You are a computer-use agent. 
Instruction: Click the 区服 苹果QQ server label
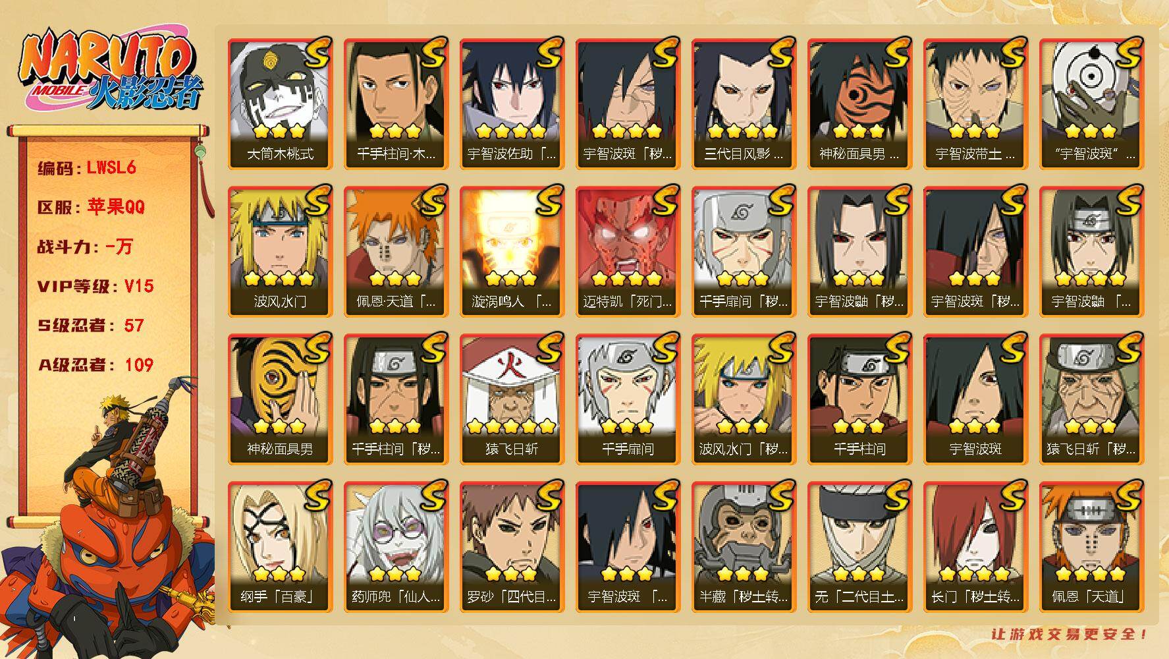pyautogui.click(x=91, y=207)
